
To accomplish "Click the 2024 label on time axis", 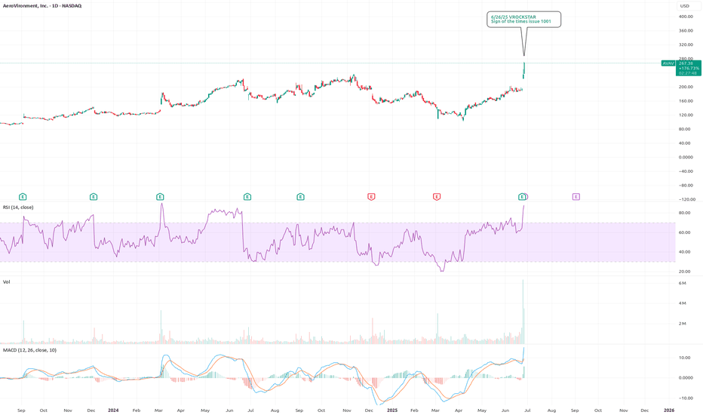I will pyautogui.click(x=113, y=410).
